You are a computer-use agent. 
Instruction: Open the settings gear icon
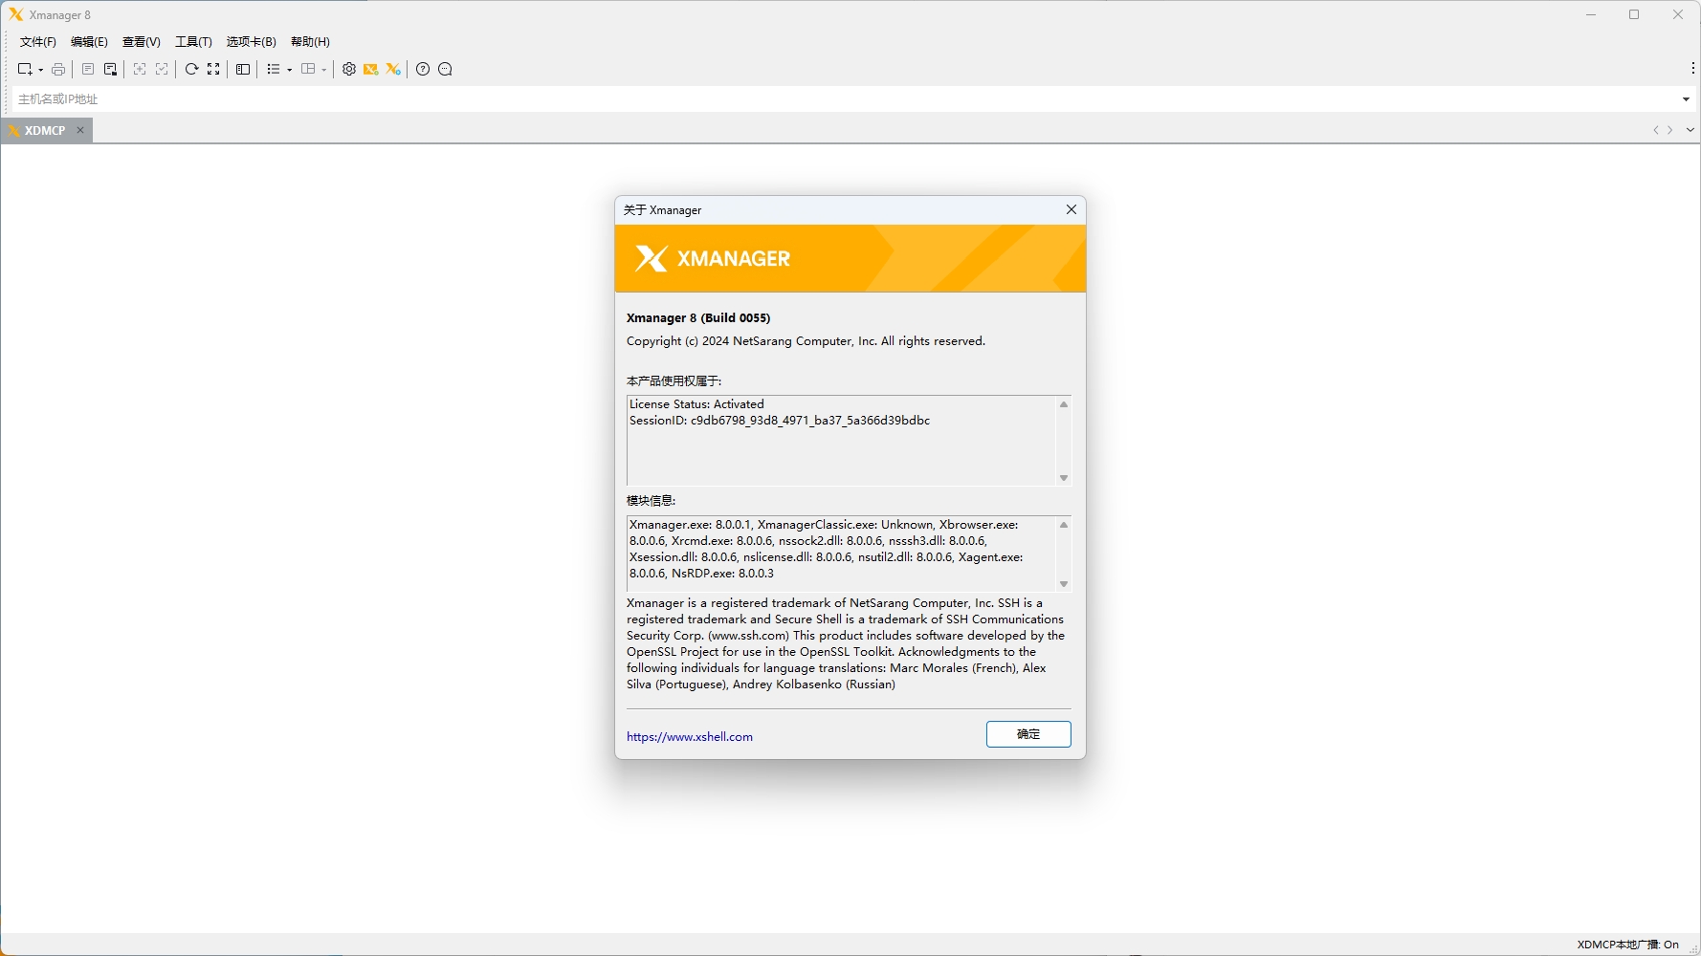pyautogui.click(x=348, y=69)
